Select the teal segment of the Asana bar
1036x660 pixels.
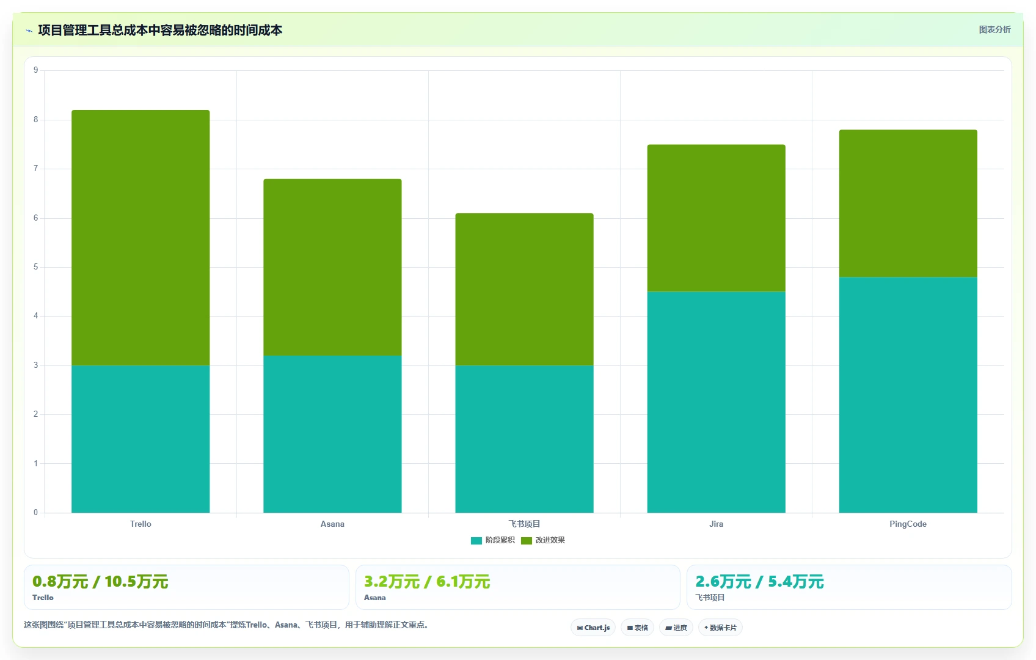332,434
